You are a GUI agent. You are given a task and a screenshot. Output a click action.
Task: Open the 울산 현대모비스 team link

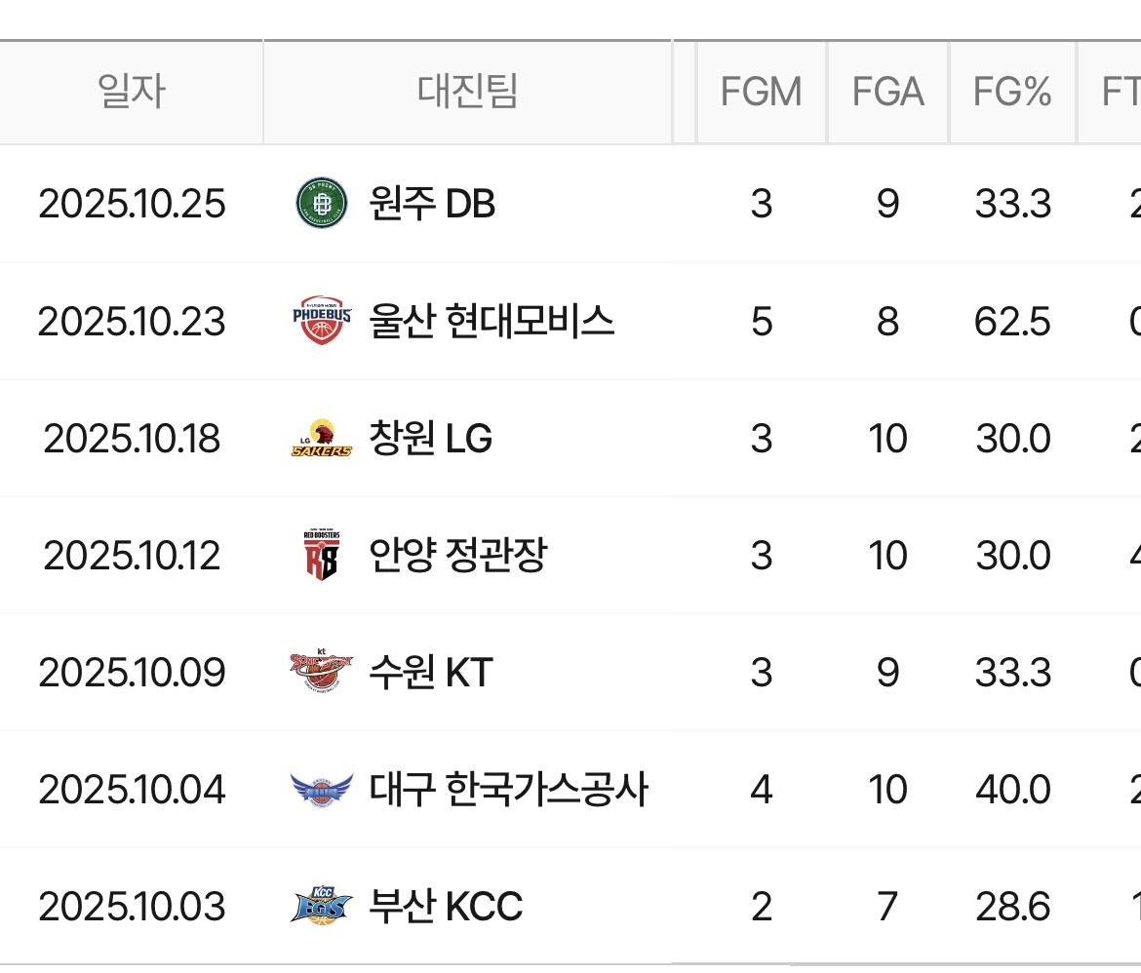(x=492, y=321)
